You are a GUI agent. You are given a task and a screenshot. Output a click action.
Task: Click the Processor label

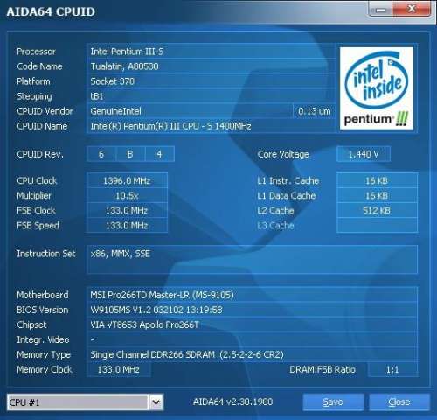(36, 52)
